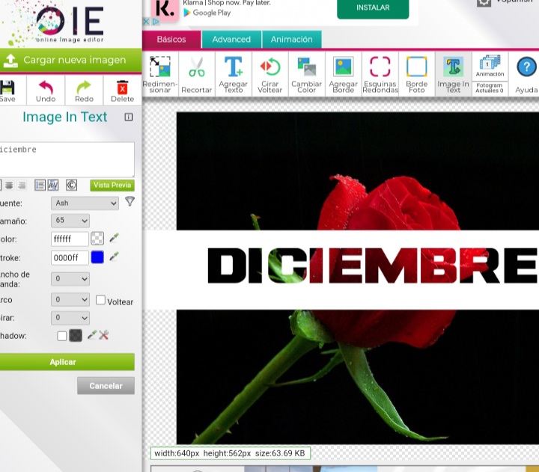Switch to the Advanced tab
Image resolution: width=539 pixels, height=472 pixels.
click(231, 40)
